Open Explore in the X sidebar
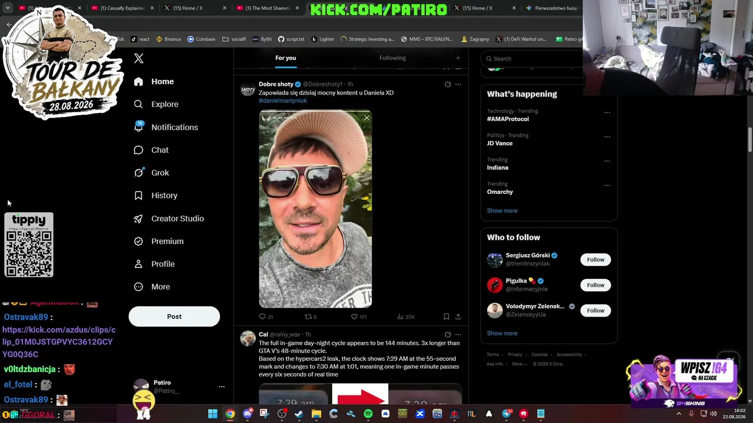This screenshot has height=423, width=753. click(x=156, y=104)
